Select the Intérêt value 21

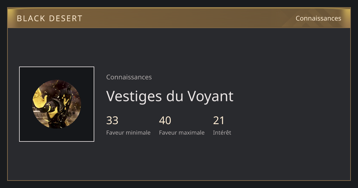coord(219,121)
